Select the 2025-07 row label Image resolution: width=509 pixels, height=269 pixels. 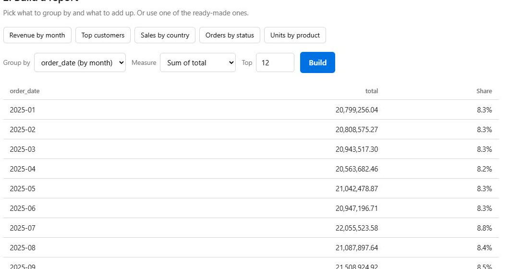coord(23,228)
